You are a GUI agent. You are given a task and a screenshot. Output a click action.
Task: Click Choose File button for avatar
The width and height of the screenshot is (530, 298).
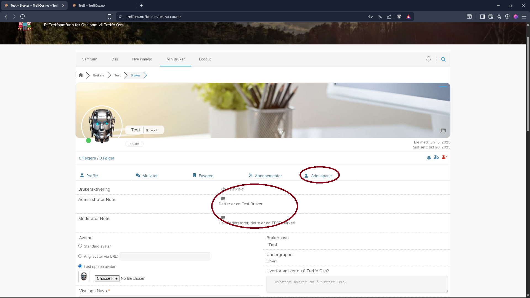click(107, 278)
